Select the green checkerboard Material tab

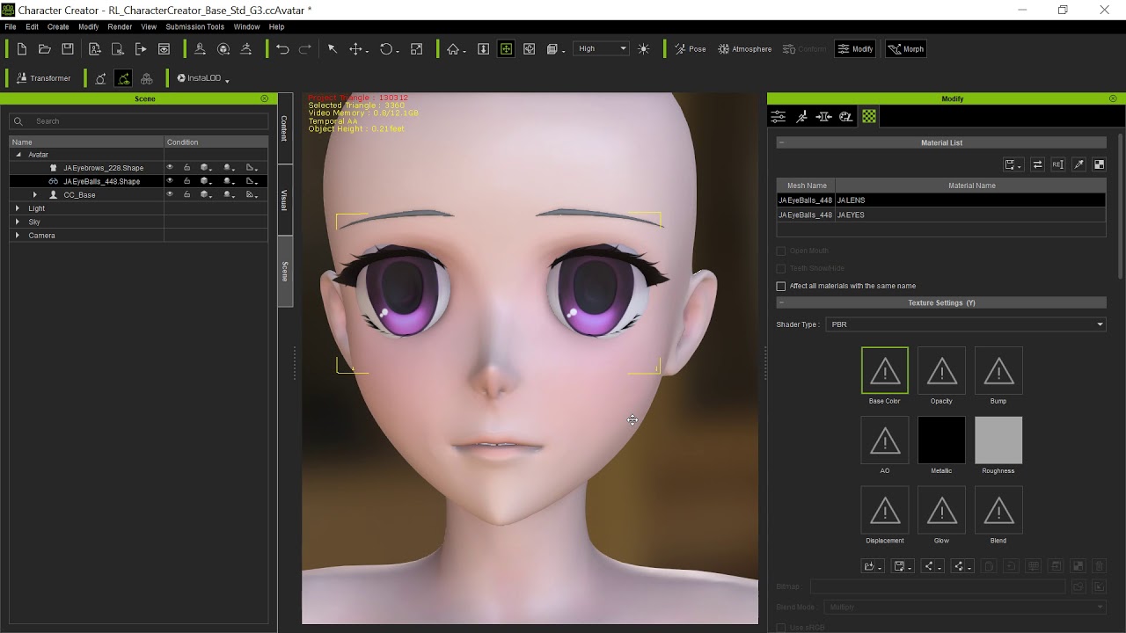869,116
